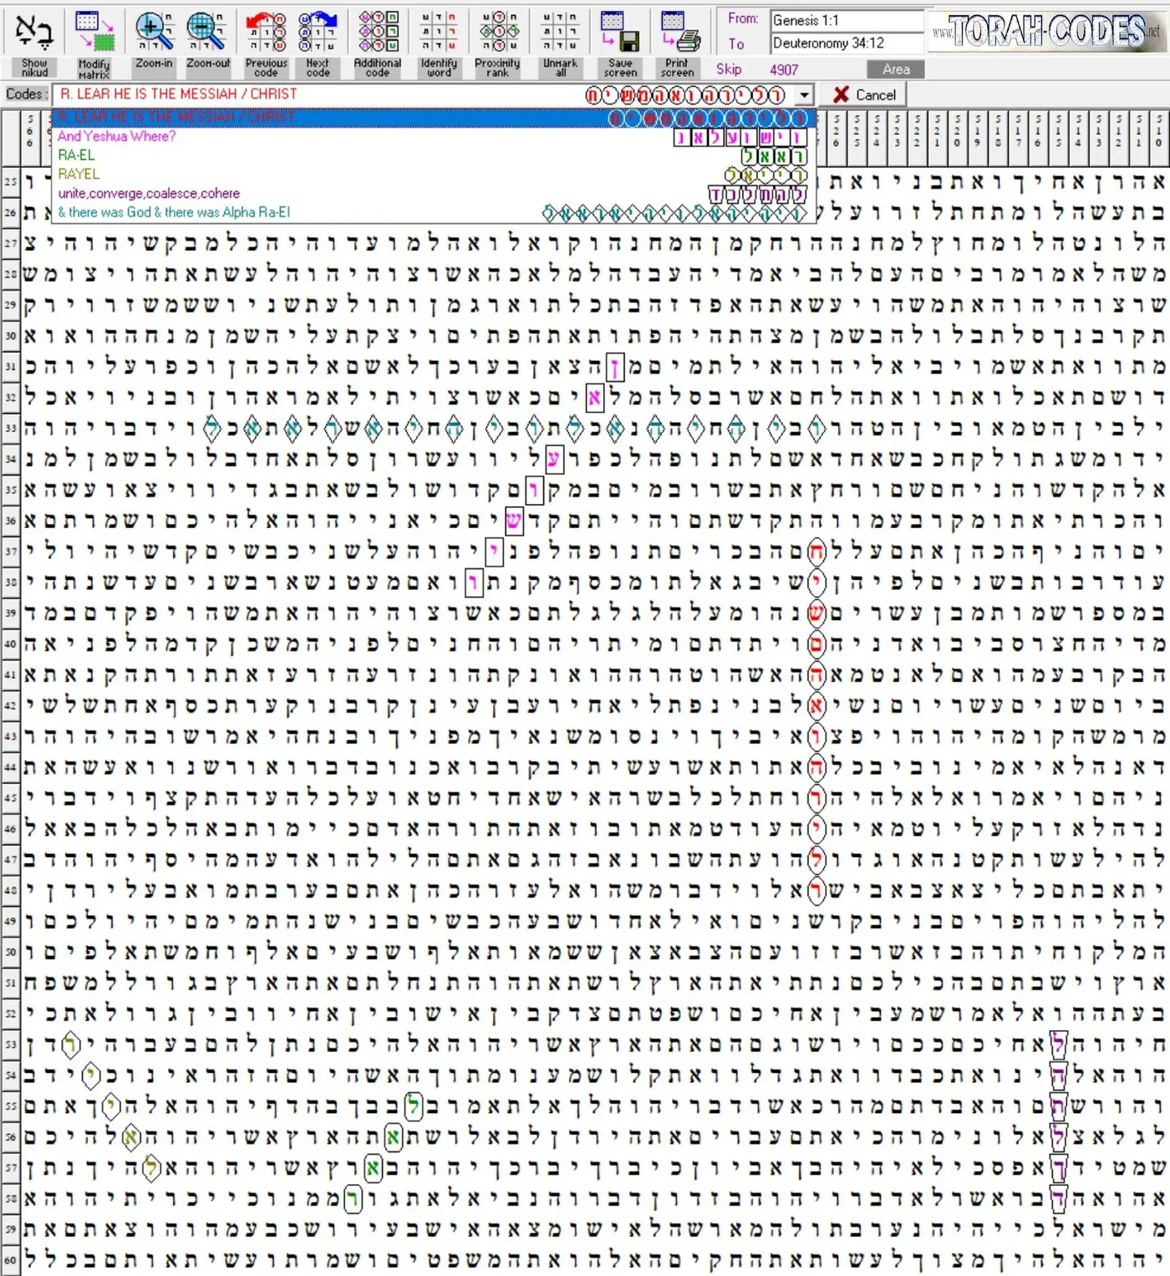1170x1276 pixels.
Task: Choose 'unite,converge,coalesce,cohere' from the list
Action: (434, 194)
